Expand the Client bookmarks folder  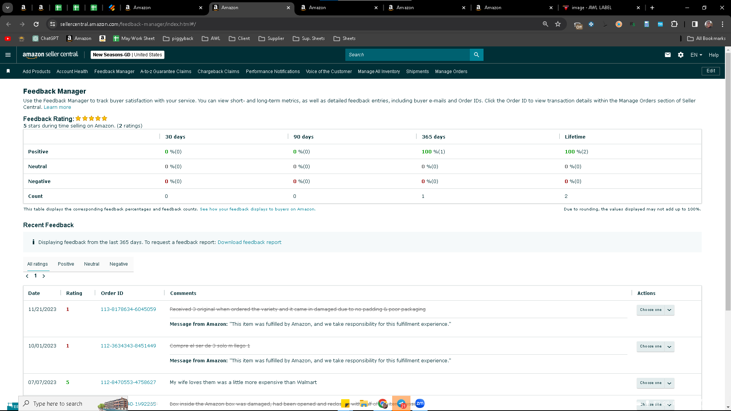pos(239,38)
